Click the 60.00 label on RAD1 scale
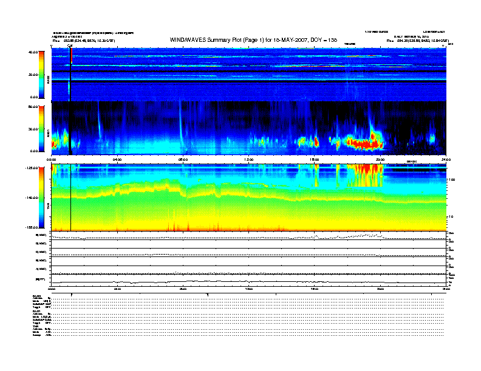 click(33, 107)
